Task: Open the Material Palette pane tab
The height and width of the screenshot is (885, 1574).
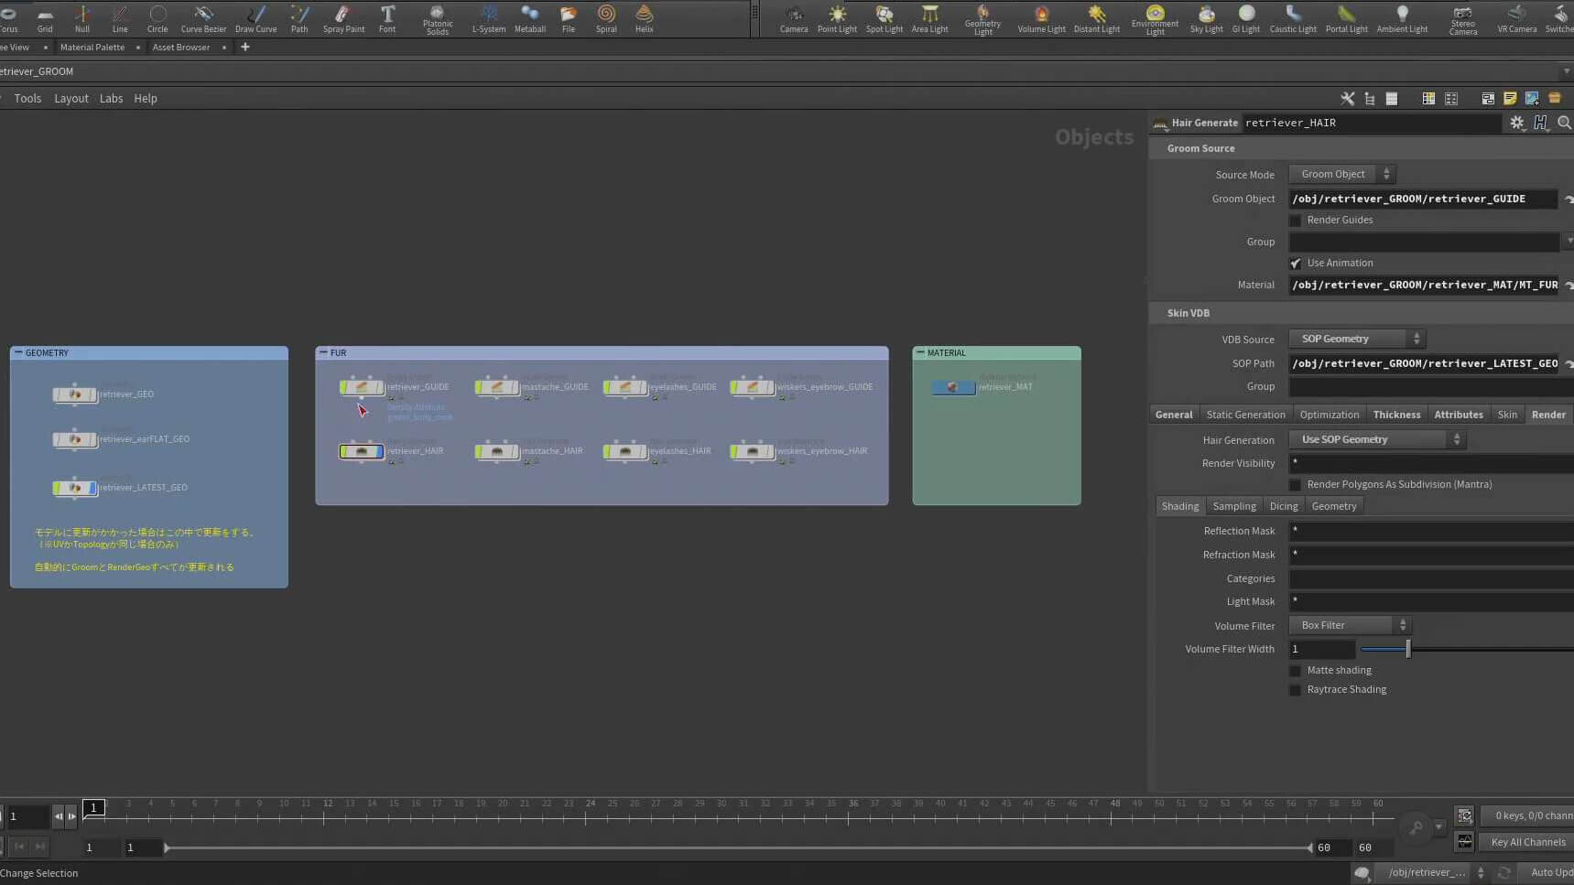Action: [92, 48]
